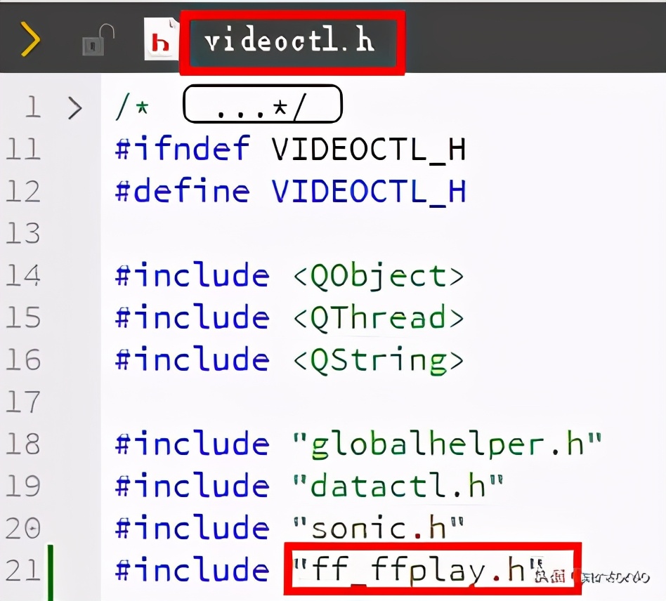The width and height of the screenshot is (666, 601).
Task: Toggle the file lock icon
Action: click(98, 39)
